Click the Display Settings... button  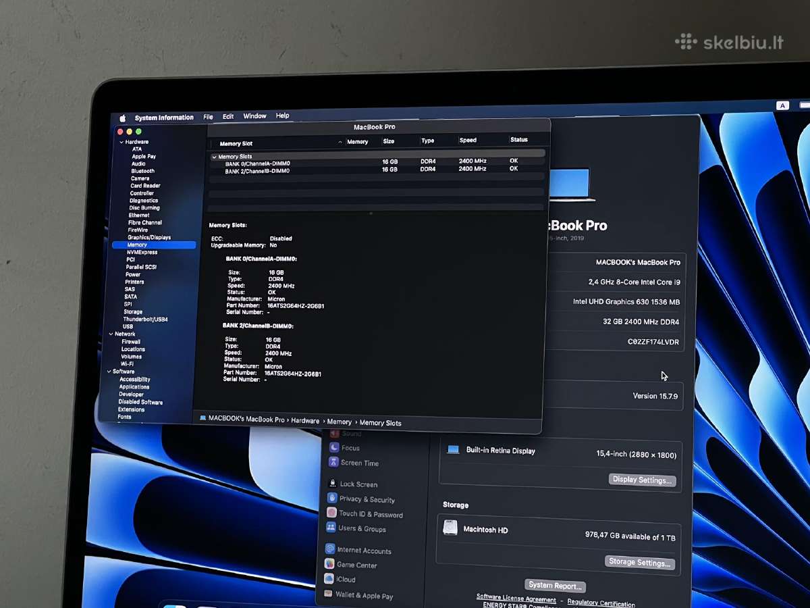[642, 480]
